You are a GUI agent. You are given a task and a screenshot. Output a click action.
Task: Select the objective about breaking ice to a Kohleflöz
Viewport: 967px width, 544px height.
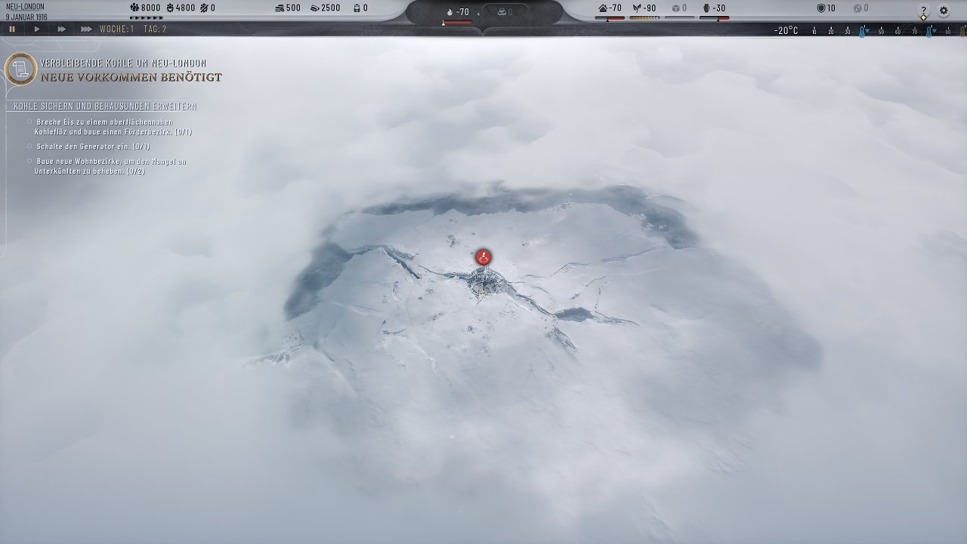[x=110, y=127]
